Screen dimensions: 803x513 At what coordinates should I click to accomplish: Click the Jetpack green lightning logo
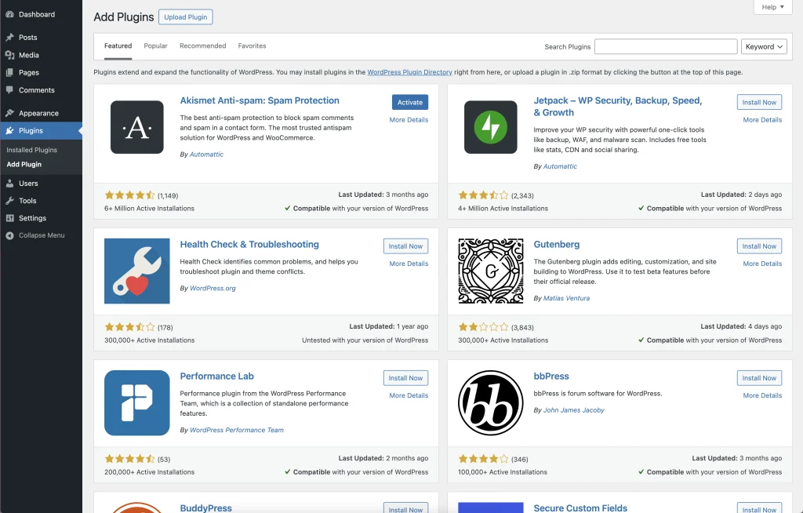tap(491, 127)
